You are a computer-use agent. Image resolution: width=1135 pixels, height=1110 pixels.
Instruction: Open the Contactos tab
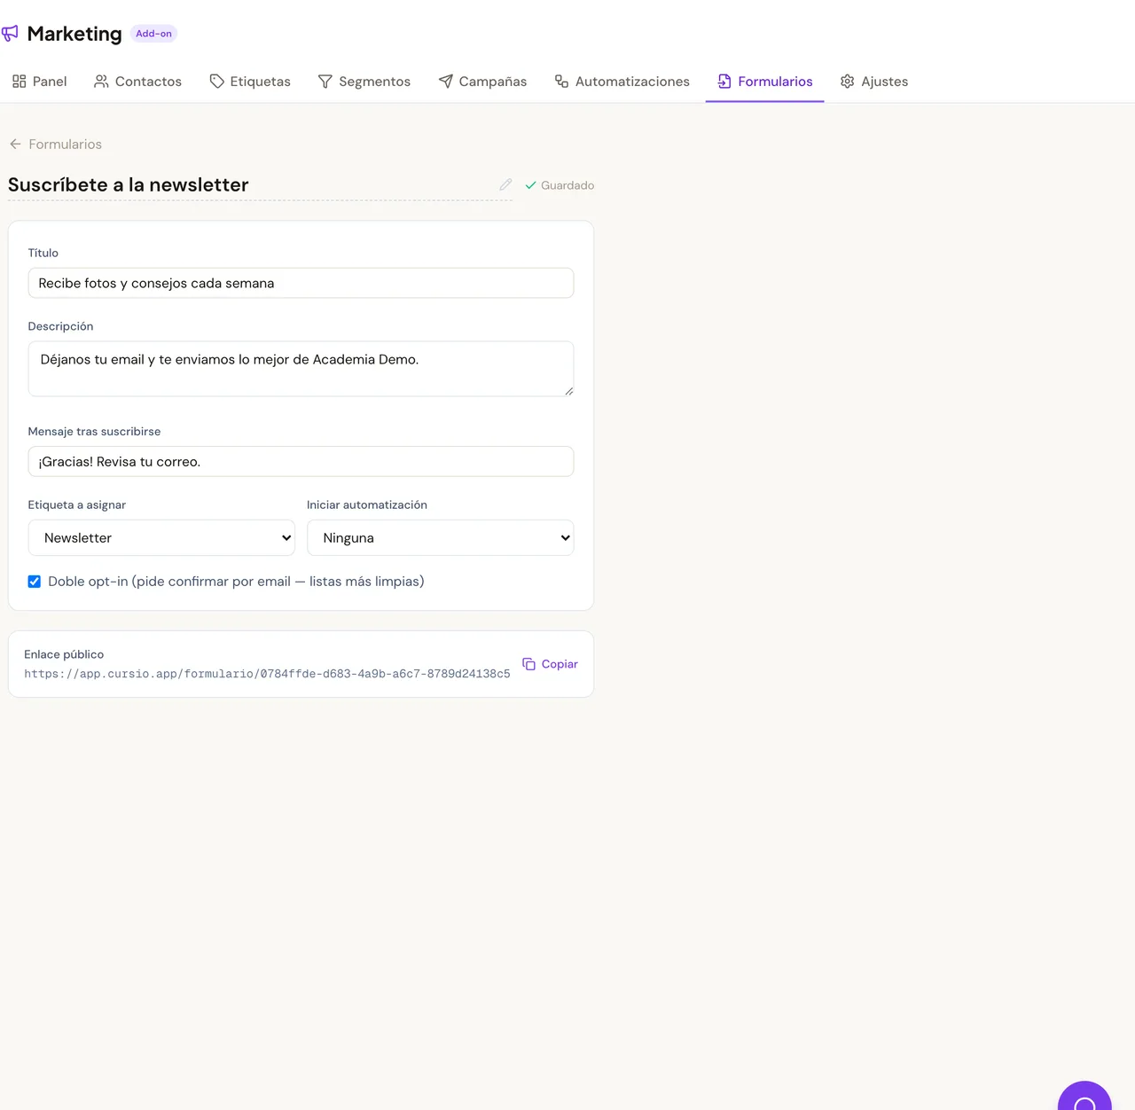137,82
